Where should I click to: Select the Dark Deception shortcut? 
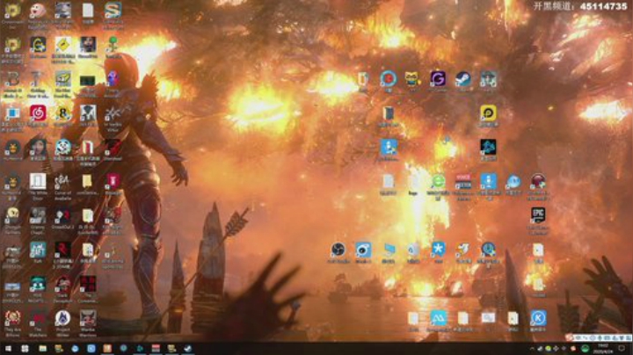point(62,284)
